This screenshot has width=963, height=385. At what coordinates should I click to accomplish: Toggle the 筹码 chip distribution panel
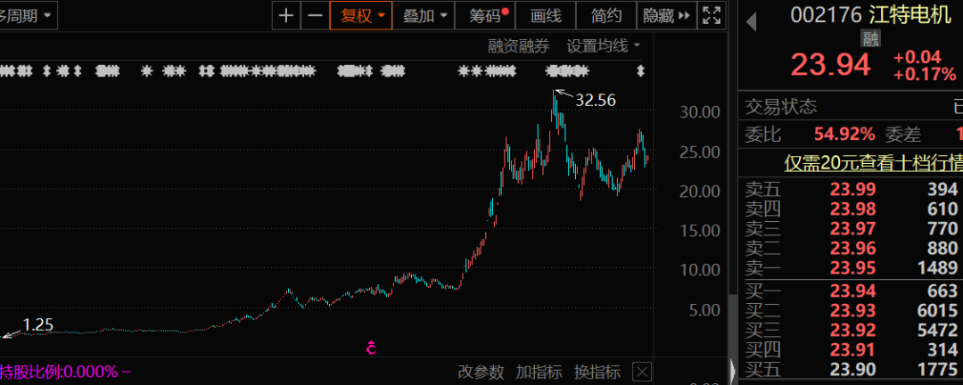pos(487,15)
